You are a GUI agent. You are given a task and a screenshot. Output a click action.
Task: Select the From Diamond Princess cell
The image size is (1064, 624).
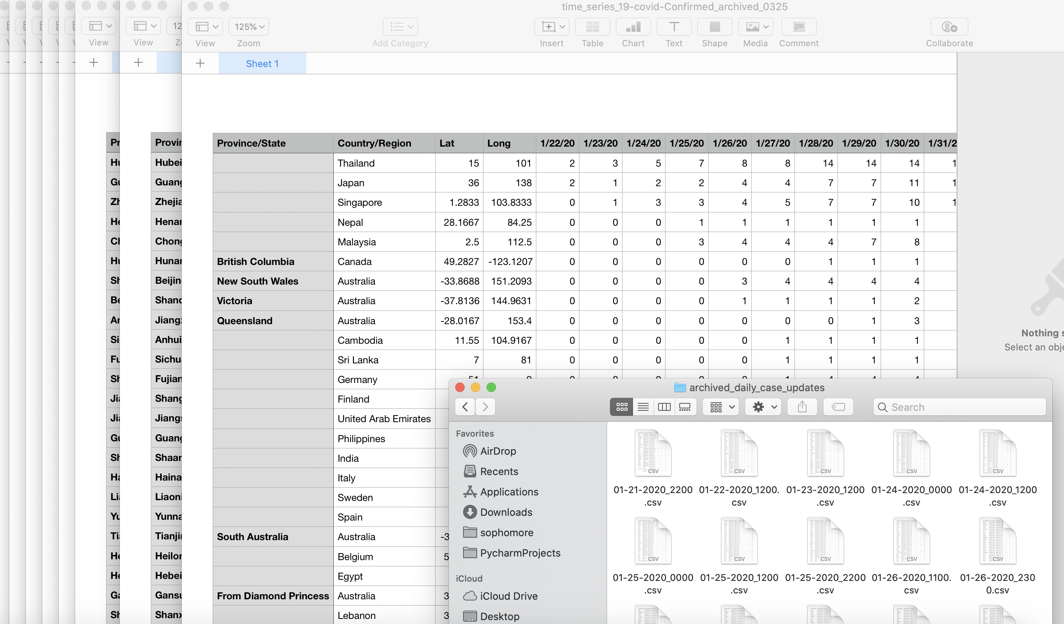[x=273, y=596]
